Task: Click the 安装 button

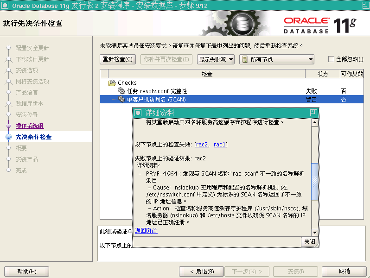Action: coord(295,272)
